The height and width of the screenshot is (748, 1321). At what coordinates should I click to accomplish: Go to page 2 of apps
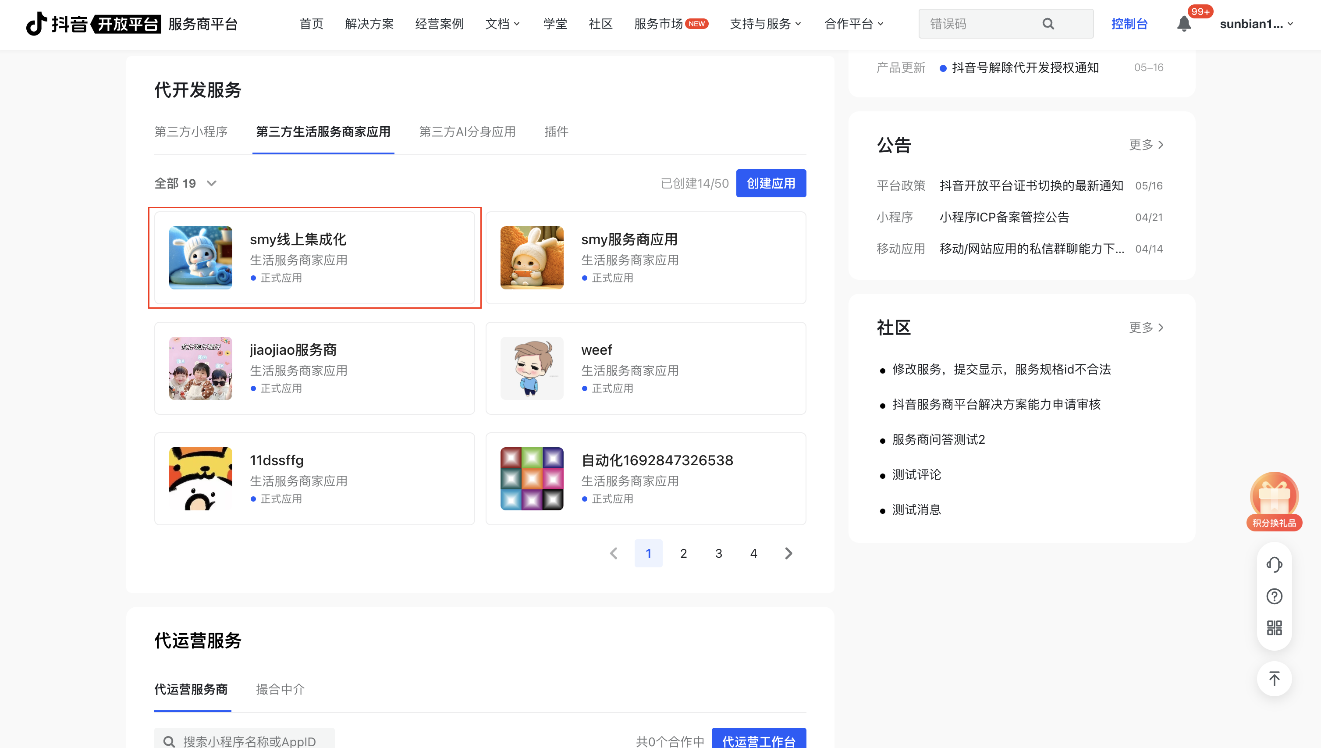[683, 553]
